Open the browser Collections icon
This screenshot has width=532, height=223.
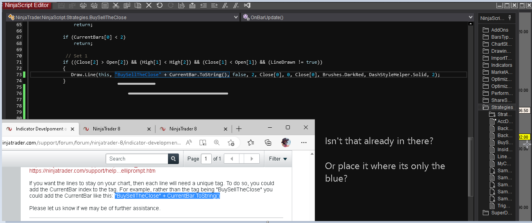(268, 143)
